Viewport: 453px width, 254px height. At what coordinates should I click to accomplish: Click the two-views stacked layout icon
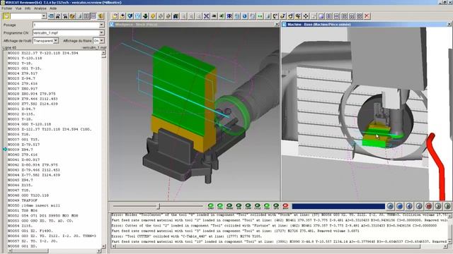point(337,16)
